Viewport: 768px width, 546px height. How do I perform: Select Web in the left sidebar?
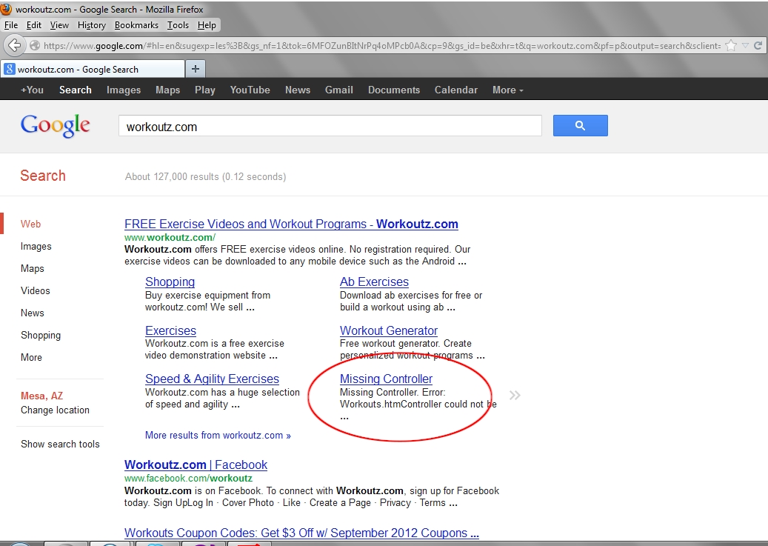(x=30, y=224)
